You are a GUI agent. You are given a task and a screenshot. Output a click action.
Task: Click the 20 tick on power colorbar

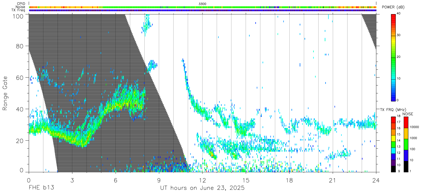pos(399,57)
